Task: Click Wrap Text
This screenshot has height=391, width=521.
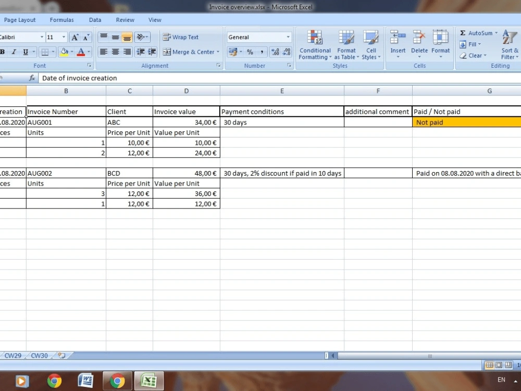Action: coord(180,37)
